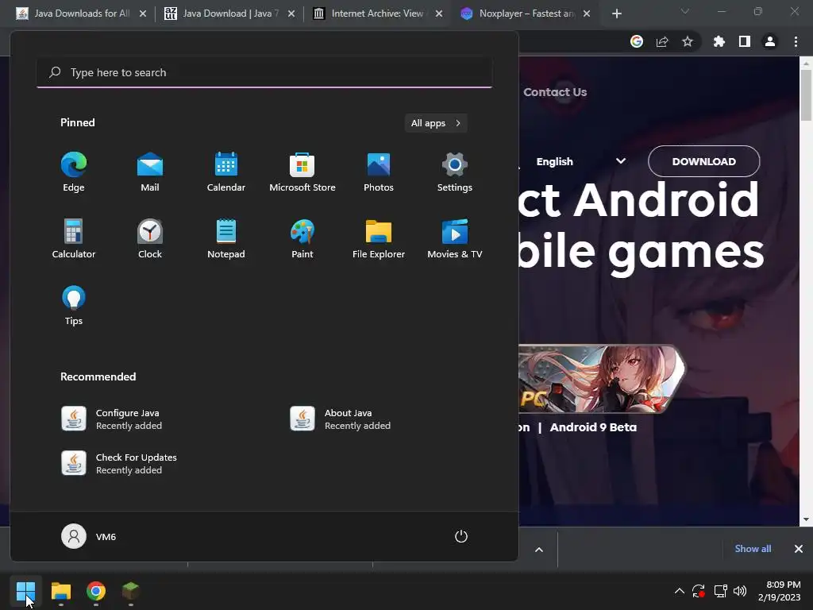Open Microsoft Store from Start menu
813x610 pixels.
[302, 172]
